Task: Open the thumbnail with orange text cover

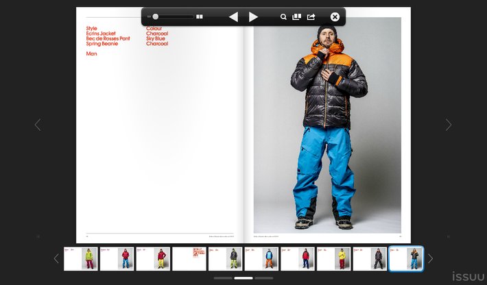Action: click(189, 259)
